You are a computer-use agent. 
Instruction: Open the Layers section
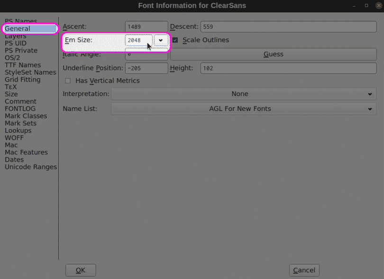(16, 36)
